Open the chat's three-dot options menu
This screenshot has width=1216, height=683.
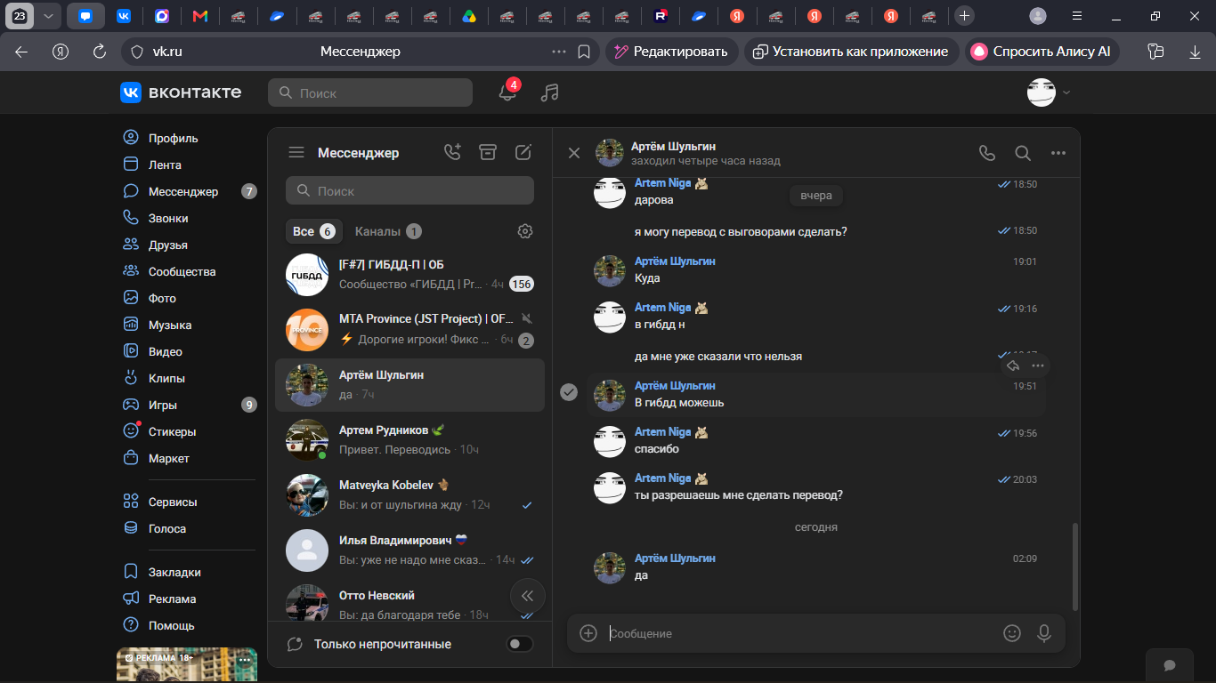coord(1058,153)
